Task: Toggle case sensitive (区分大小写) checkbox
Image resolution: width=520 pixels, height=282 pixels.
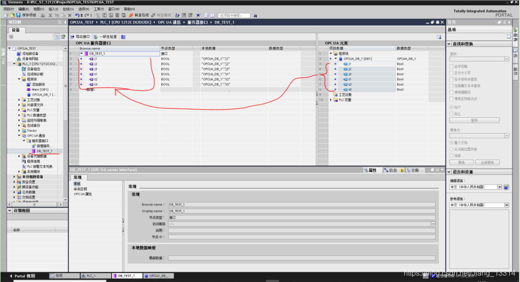Action: (452, 73)
